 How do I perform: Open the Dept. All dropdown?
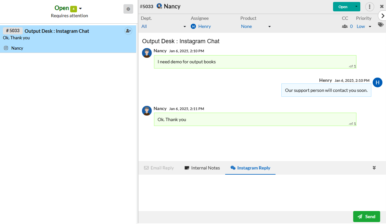(x=163, y=27)
